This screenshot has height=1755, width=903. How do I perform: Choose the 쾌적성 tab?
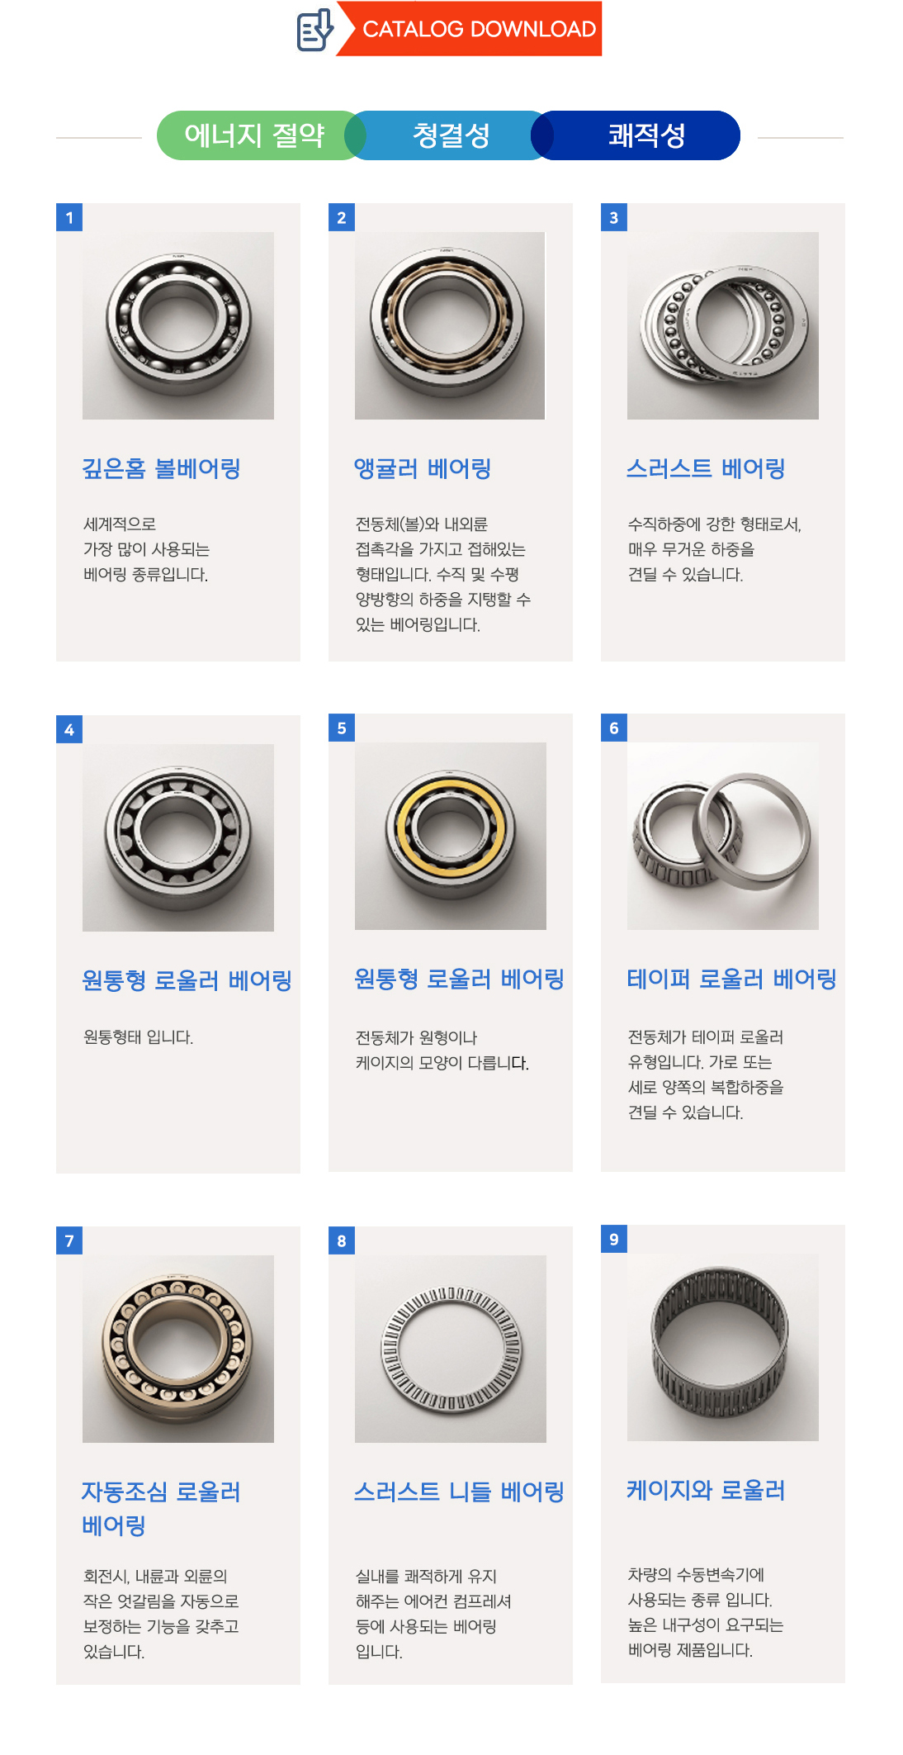click(x=645, y=135)
